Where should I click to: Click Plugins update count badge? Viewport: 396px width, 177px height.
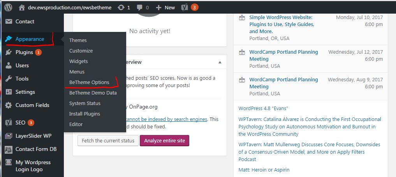pos(38,53)
